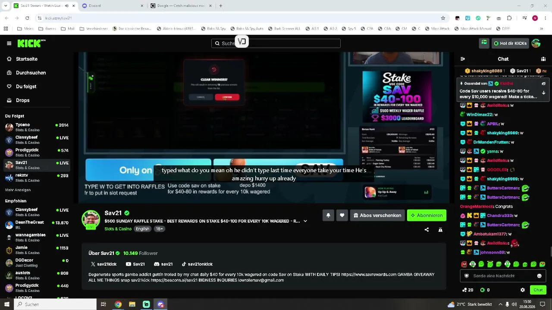Open File Explorer from the taskbar
Viewport: 552px width, 310px height.
point(132,304)
